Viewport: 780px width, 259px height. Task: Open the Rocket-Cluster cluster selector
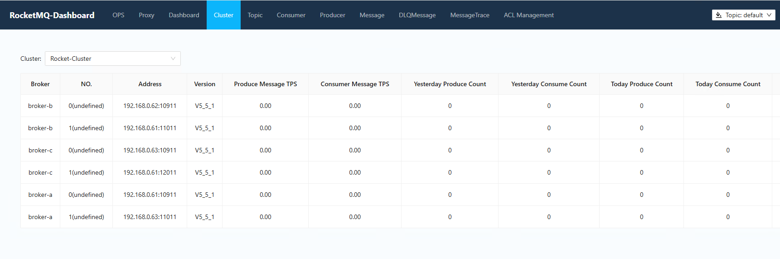tap(113, 59)
